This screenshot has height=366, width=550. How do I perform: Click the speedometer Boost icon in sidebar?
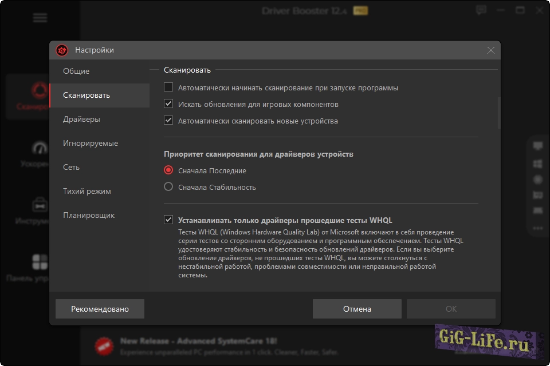[x=40, y=149]
